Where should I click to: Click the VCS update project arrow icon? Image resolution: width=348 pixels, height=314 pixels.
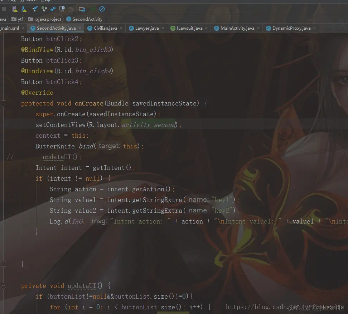(35, 9)
